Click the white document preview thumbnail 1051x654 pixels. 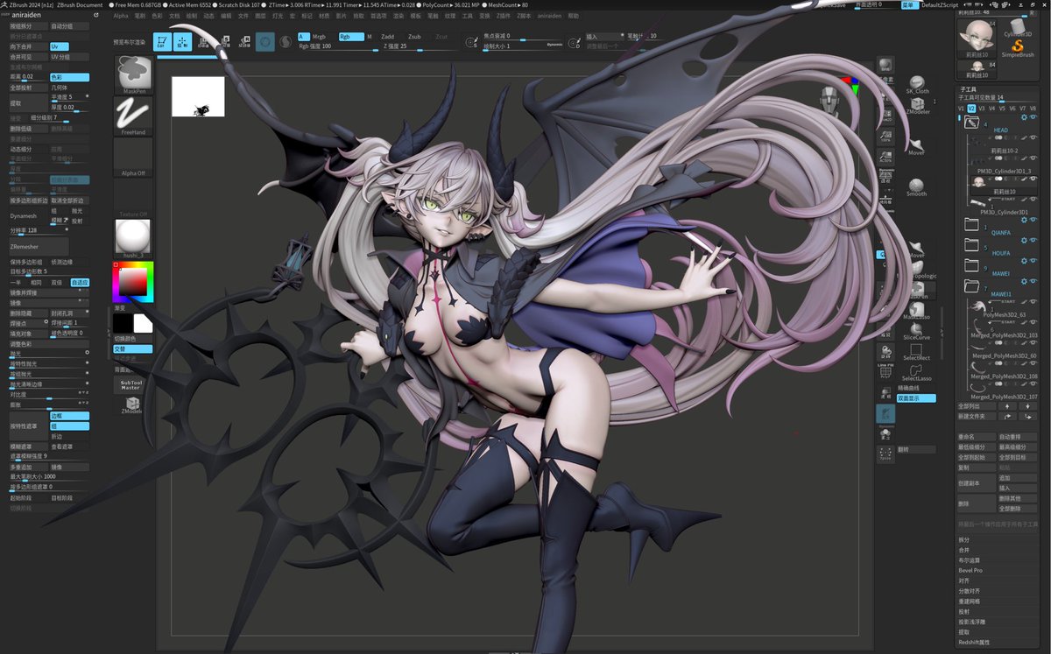[x=198, y=96]
